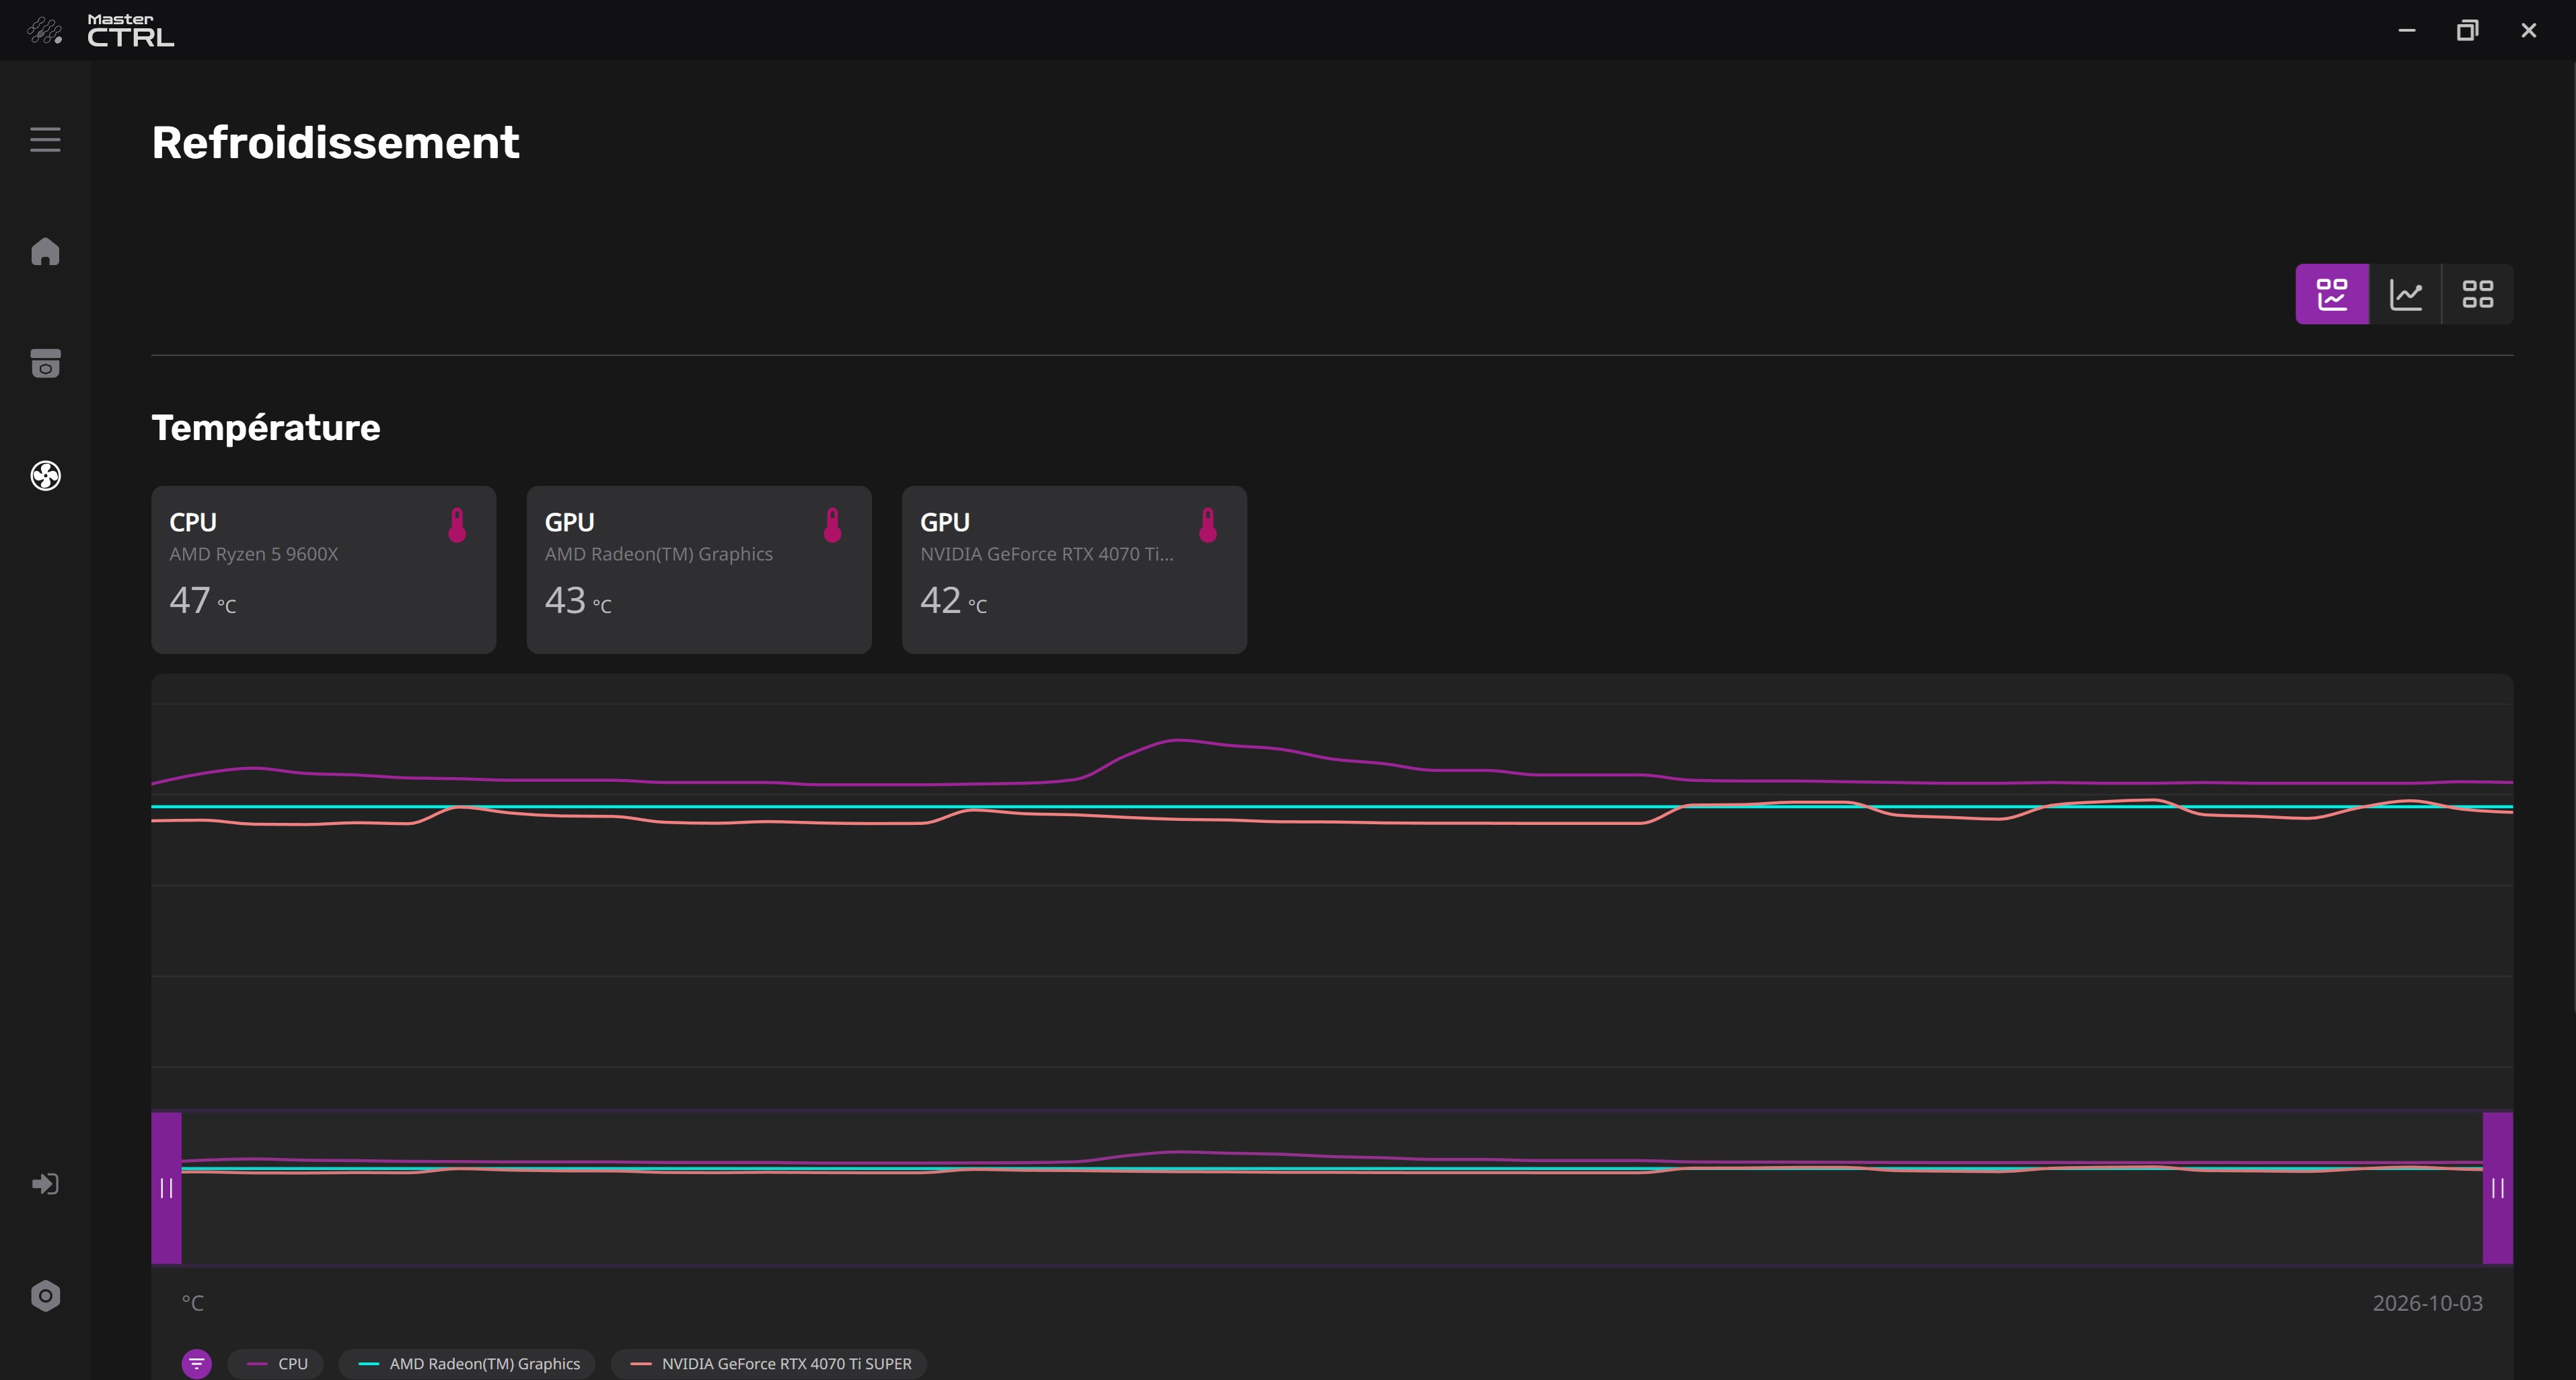The width and height of the screenshot is (2576, 1380).
Task: Click the NVIDIA GeForce card thermometer icon
Action: click(1208, 525)
